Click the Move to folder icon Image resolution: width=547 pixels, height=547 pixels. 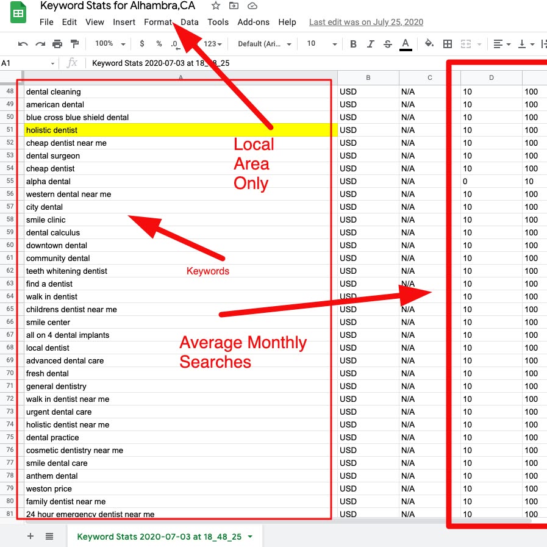pos(234,6)
